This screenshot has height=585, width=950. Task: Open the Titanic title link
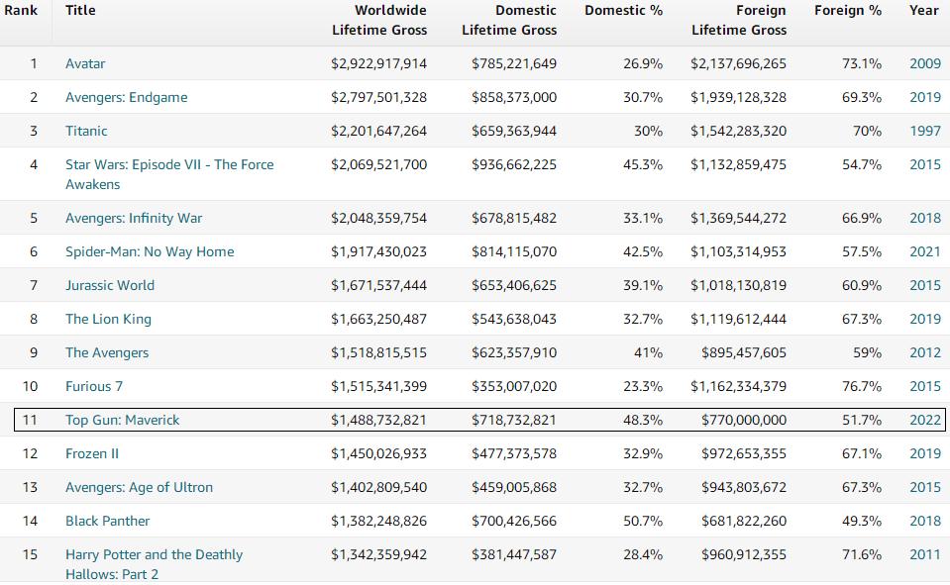click(86, 131)
